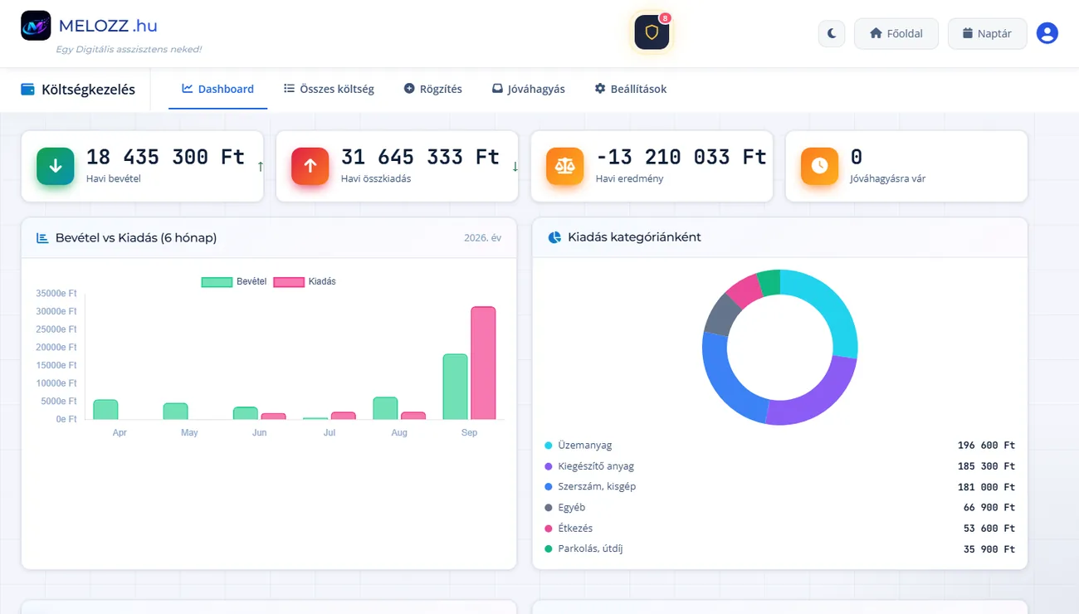Toggle dark mode with the moon icon
This screenshot has height=614, width=1079.
(832, 34)
